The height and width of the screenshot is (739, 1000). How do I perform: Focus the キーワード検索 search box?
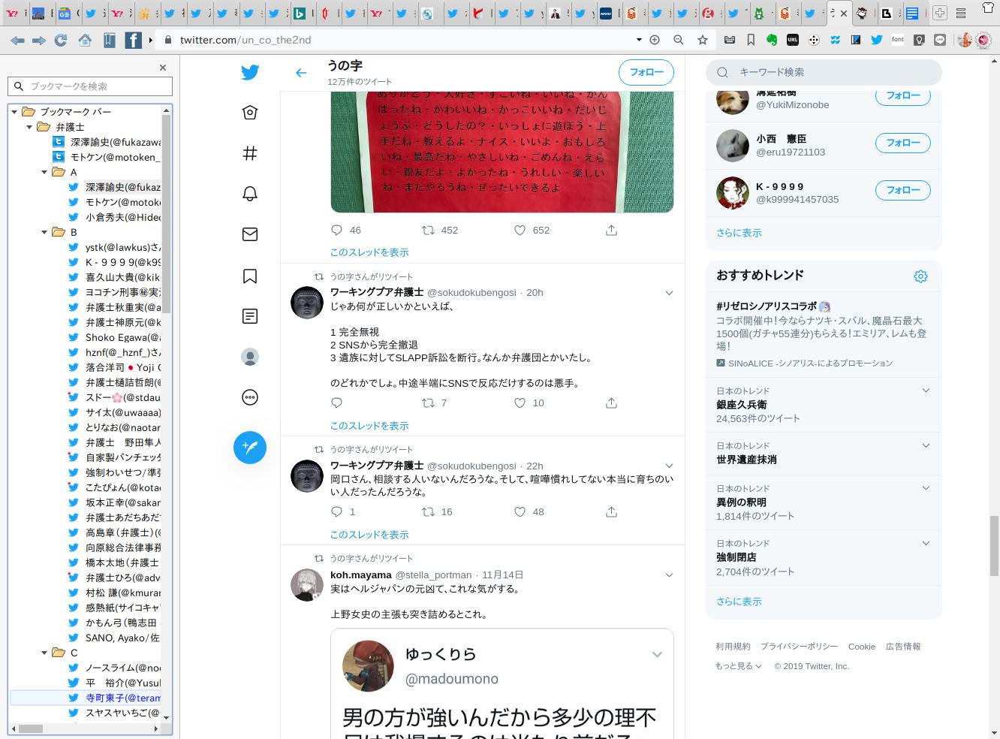coord(824,72)
